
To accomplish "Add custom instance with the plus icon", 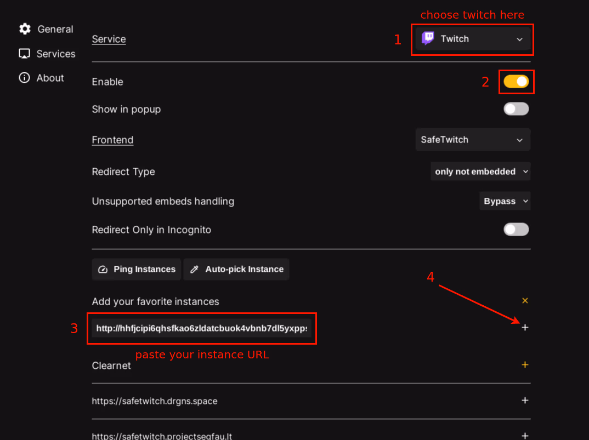I will point(525,327).
